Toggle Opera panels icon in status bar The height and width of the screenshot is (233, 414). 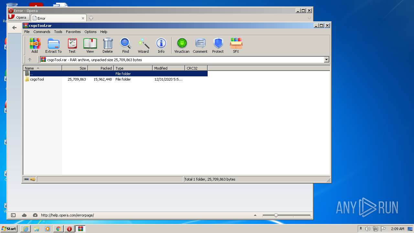click(13, 215)
